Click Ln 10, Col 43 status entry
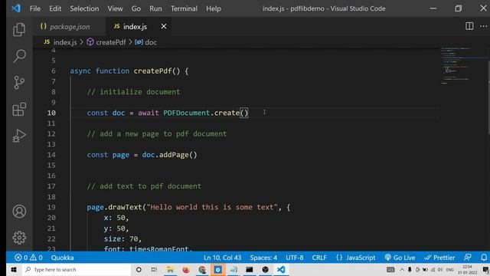This screenshot has width=490, height=276. click(223, 258)
